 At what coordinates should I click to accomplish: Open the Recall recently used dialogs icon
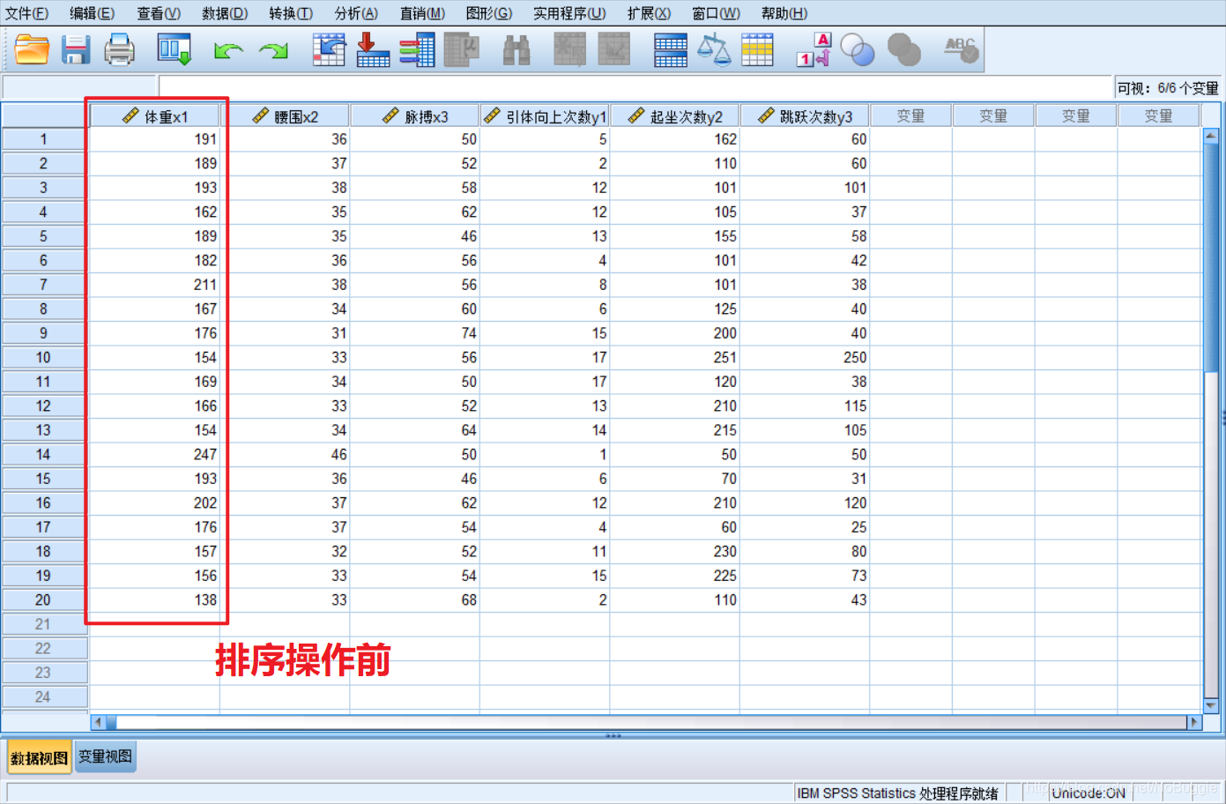(174, 50)
